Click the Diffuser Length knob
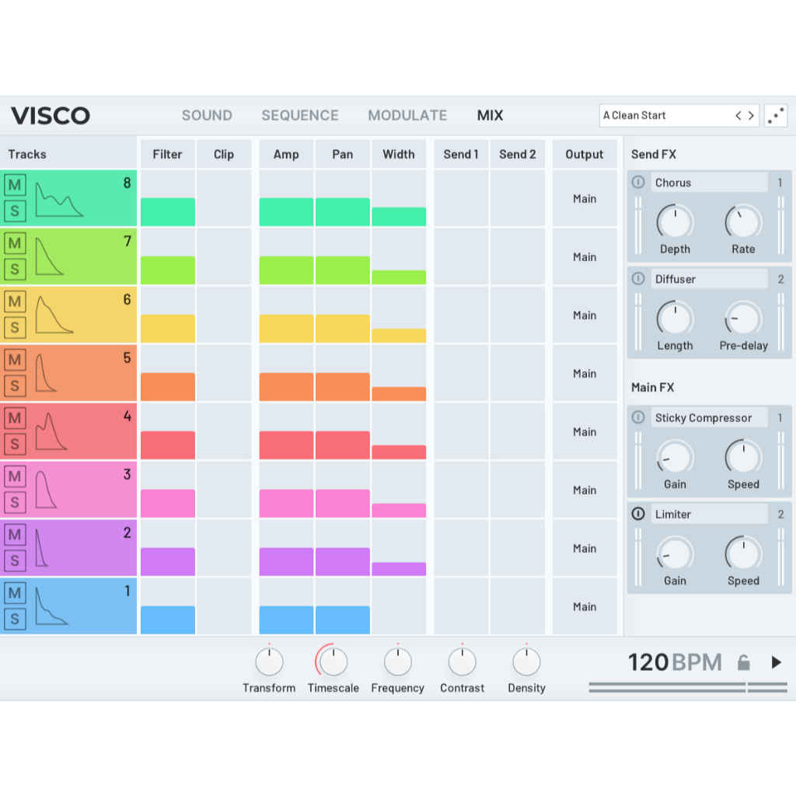 675,319
